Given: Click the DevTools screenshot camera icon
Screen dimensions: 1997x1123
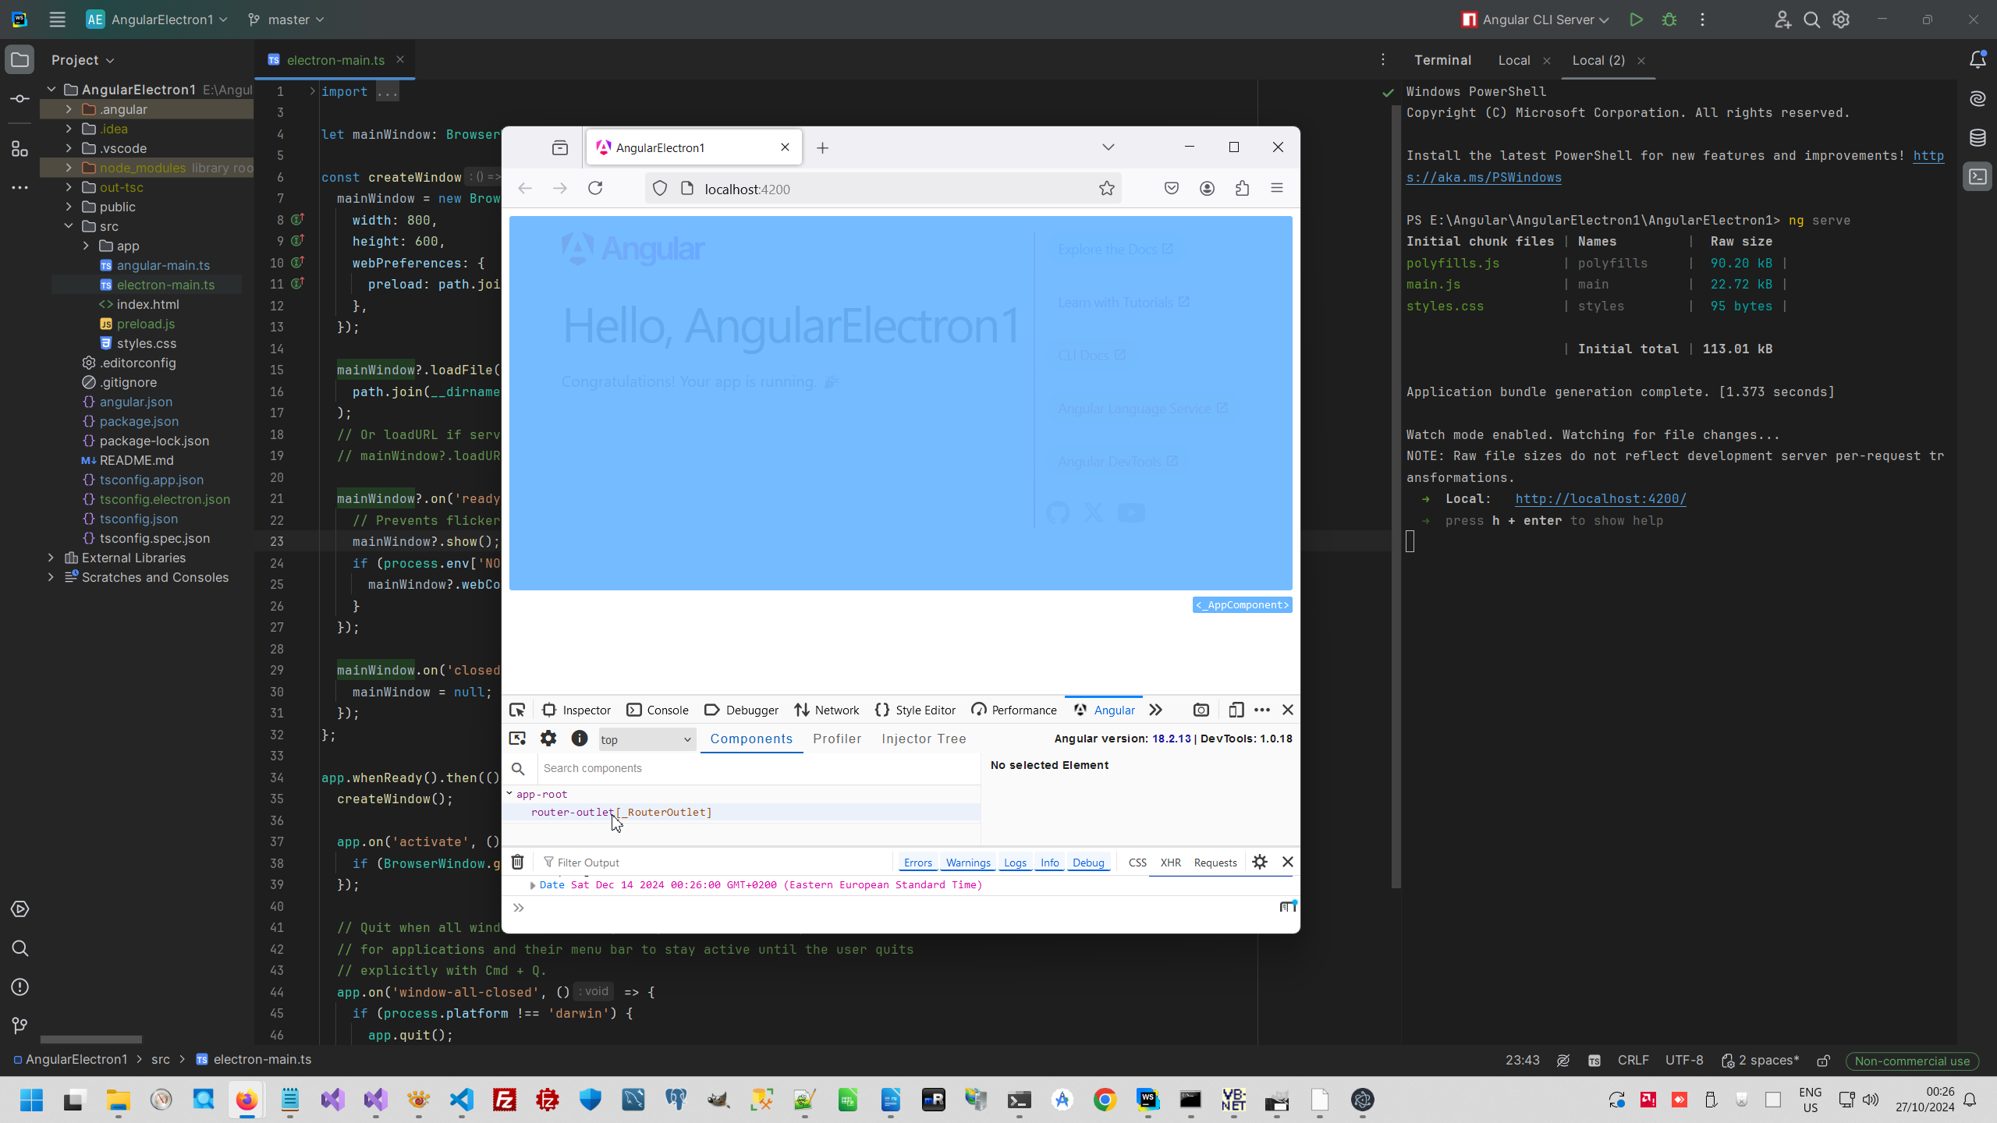Looking at the screenshot, I should coord(1201,710).
